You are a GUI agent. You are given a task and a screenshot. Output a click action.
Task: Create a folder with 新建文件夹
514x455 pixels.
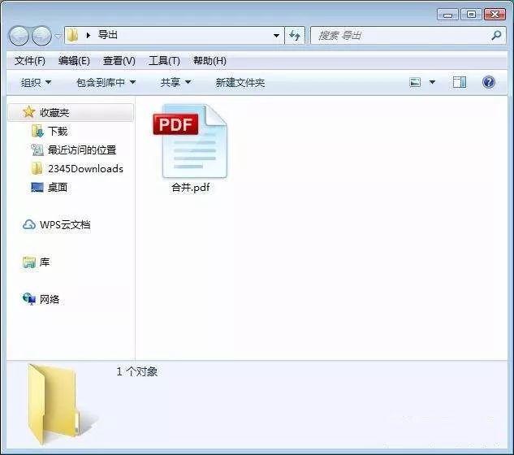[x=240, y=82]
